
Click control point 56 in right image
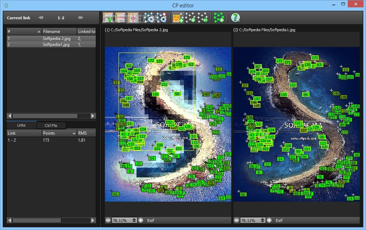(305, 94)
